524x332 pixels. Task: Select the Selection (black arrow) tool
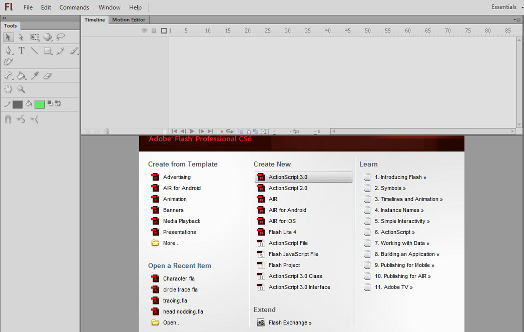pos(9,37)
